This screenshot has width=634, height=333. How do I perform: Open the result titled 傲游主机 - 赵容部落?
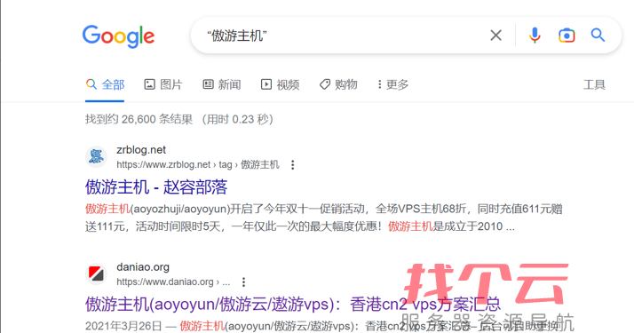click(x=156, y=187)
